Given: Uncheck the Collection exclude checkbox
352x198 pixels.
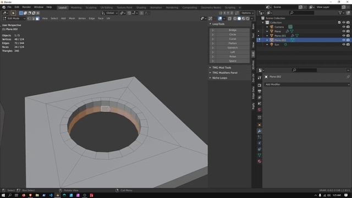Looking at the screenshot, I should [x=339, y=23].
